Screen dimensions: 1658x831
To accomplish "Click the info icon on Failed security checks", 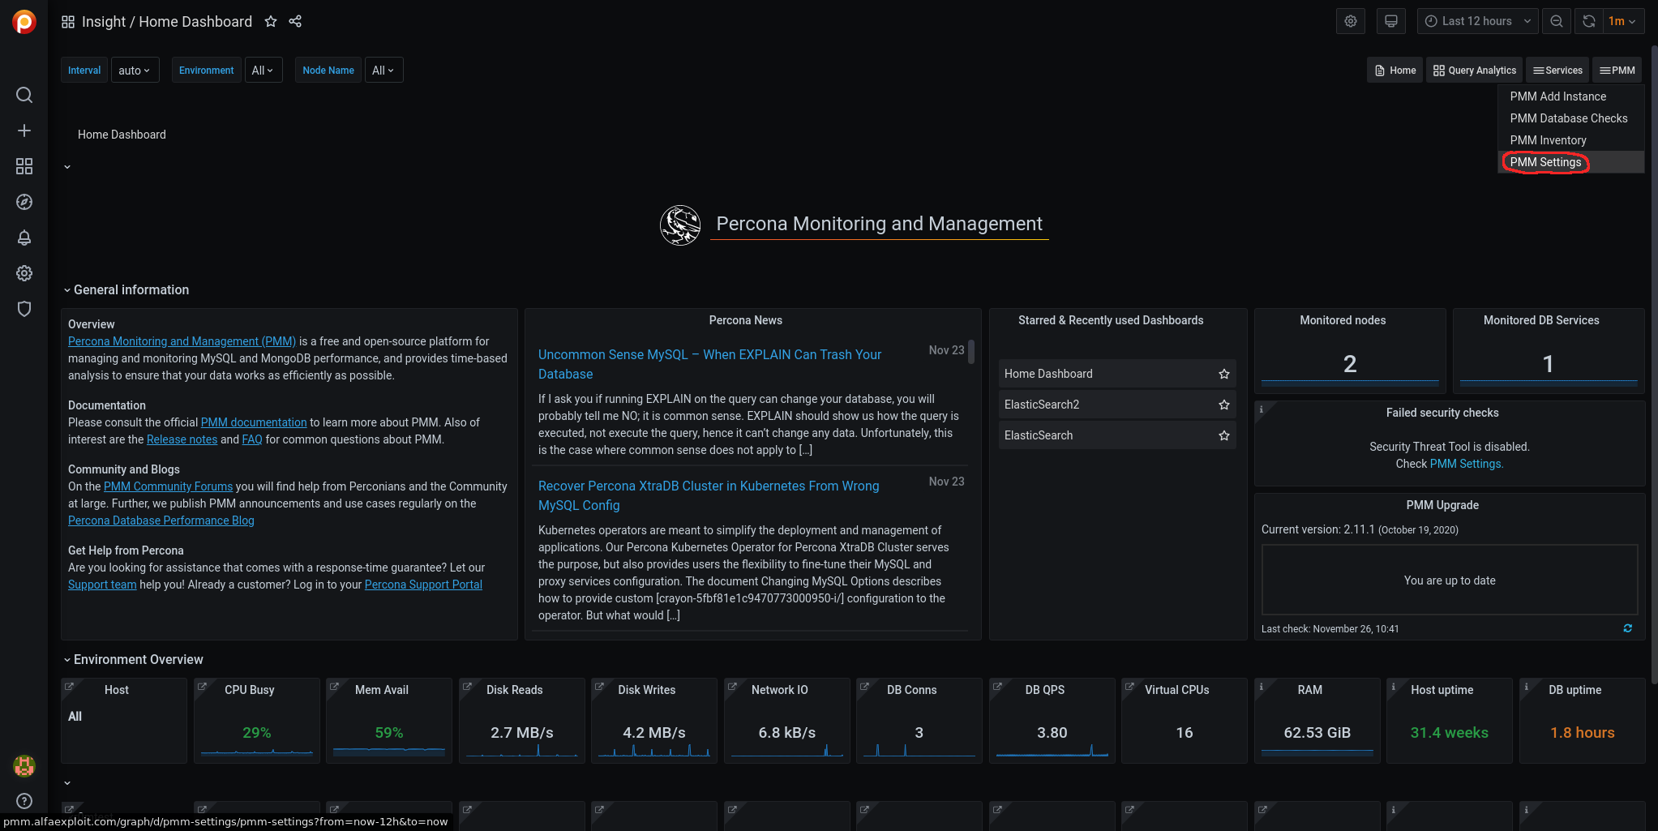I will point(1261,409).
